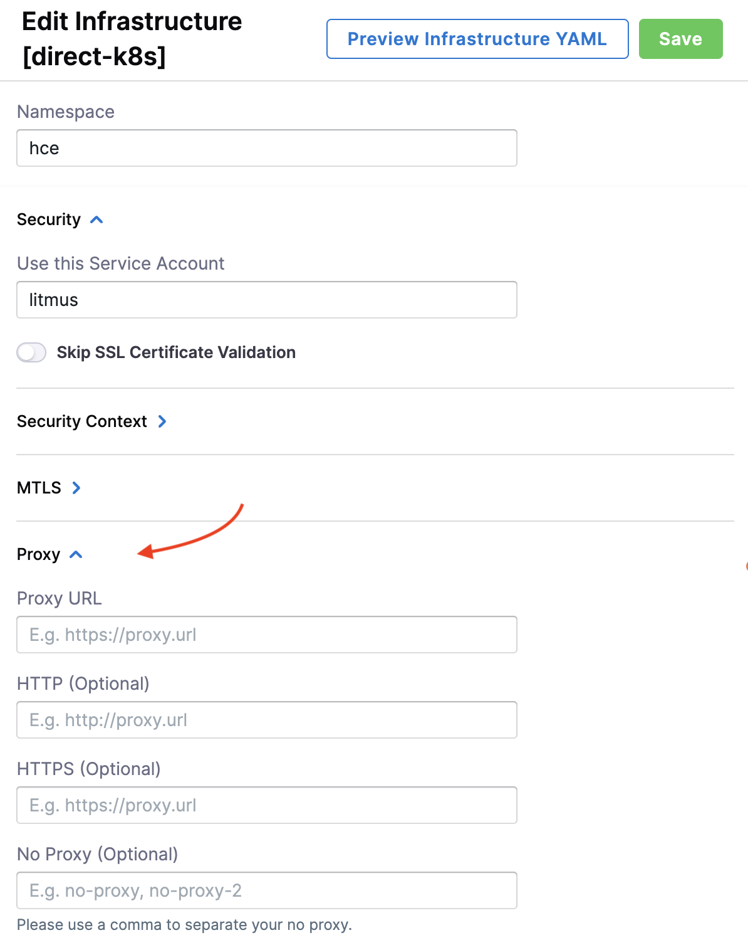Focus the Namespace field containing hce
This screenshot has width=748, height=950.
point(266,148)
